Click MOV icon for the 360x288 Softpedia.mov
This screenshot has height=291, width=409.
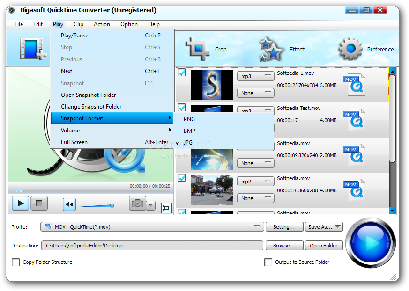(x=355, y=190)
